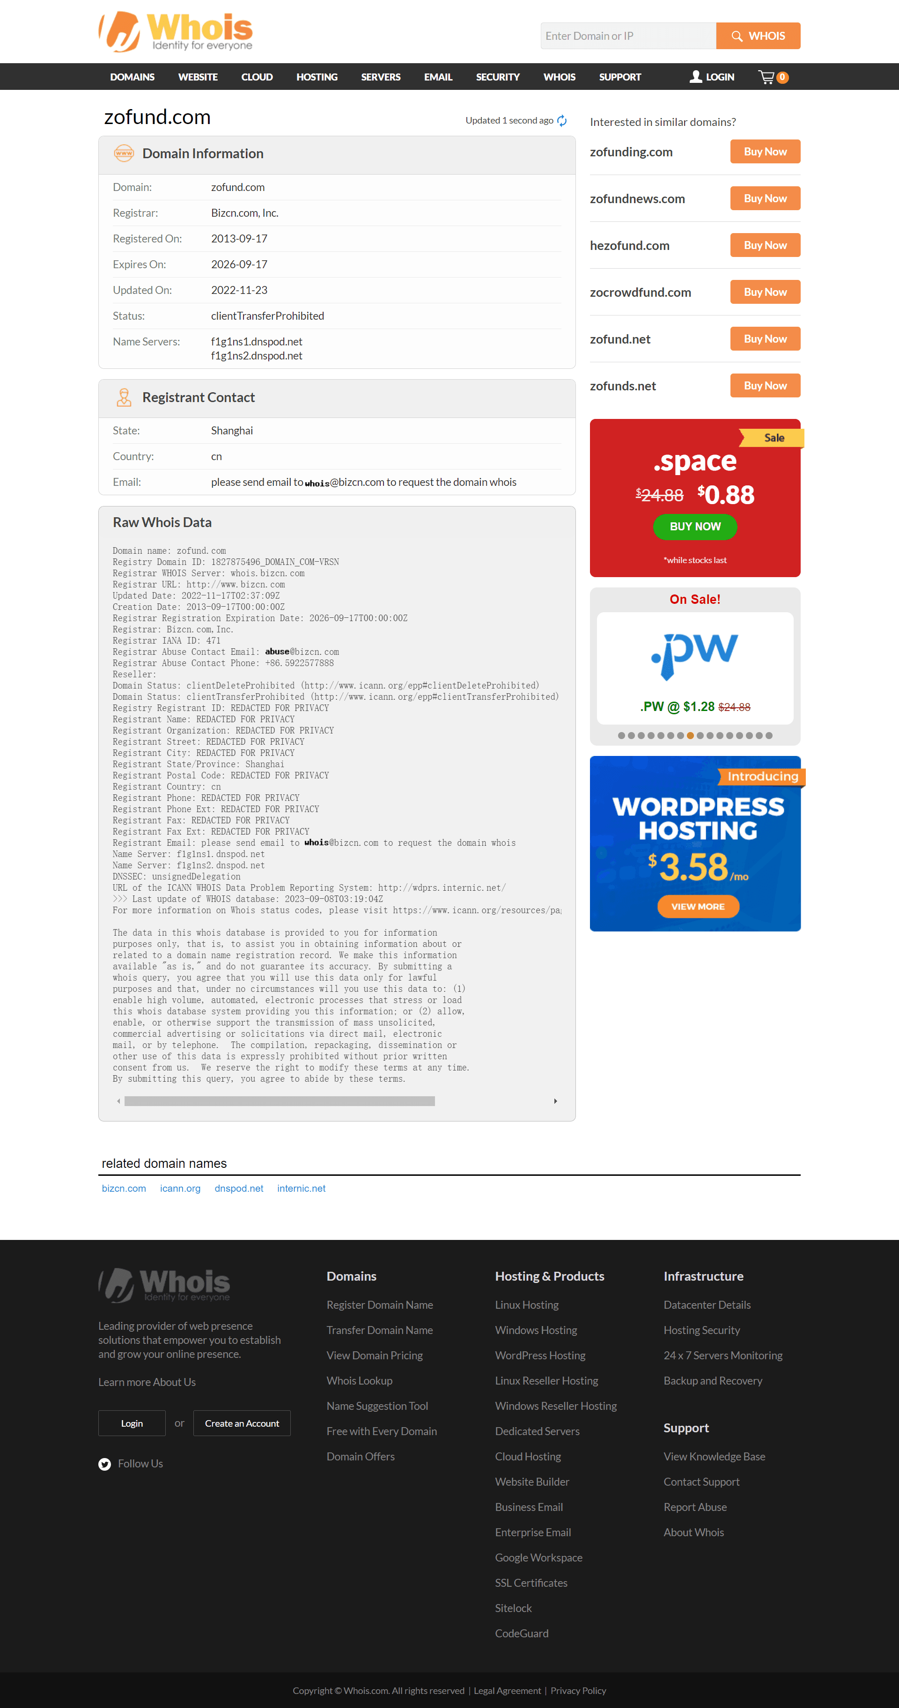The image size is (899, 1708).
Task: Open Report Abuse footer link
Action: click(x=695, y=1507)
